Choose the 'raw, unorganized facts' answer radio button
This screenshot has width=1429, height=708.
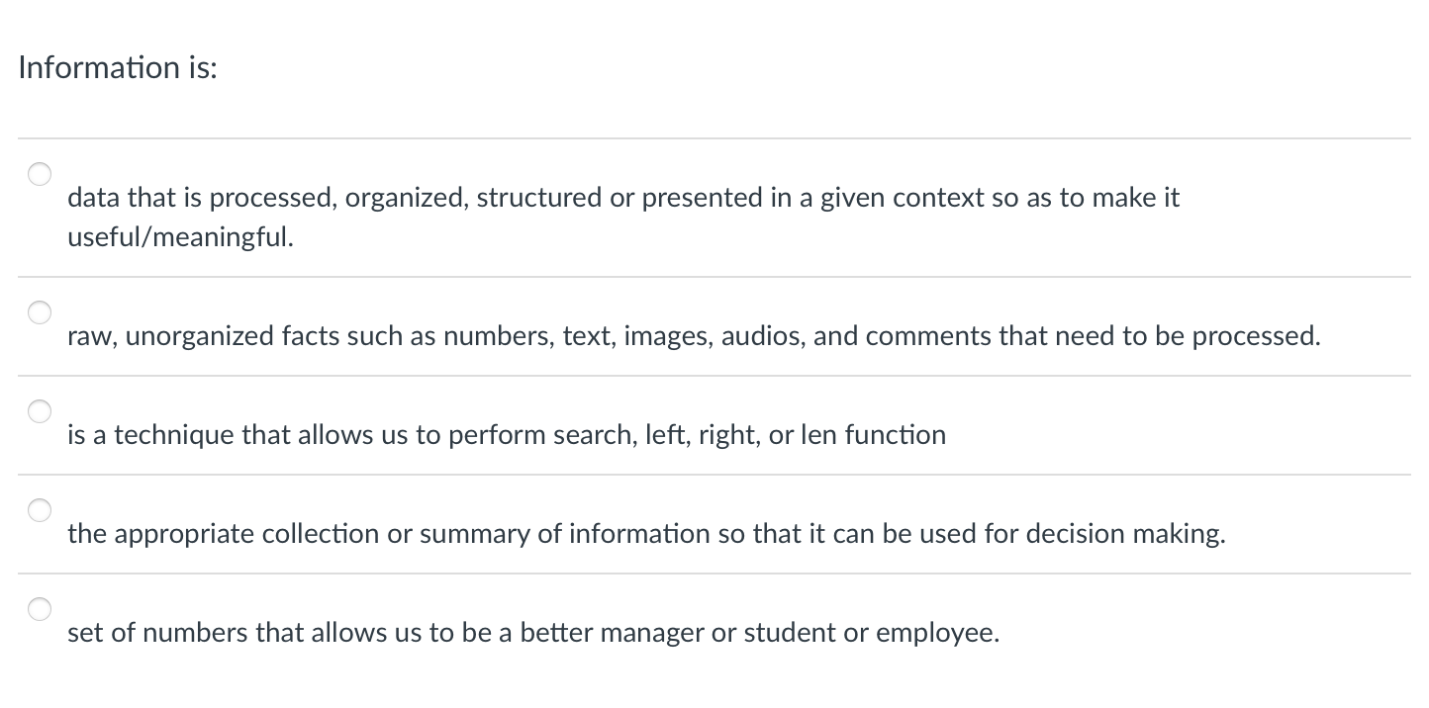[x=40, y=312]
